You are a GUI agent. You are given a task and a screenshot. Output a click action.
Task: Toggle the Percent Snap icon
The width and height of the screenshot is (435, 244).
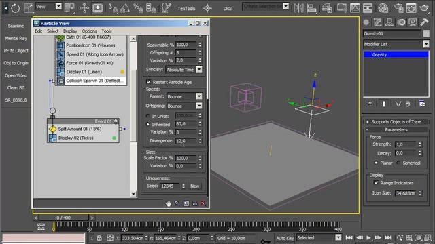138,8
